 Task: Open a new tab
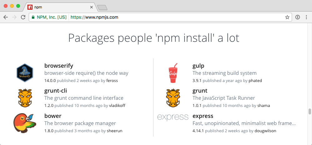coord(102,7)
